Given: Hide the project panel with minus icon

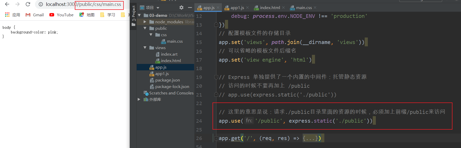Looking at the screenshot, I should click(190, 8).
